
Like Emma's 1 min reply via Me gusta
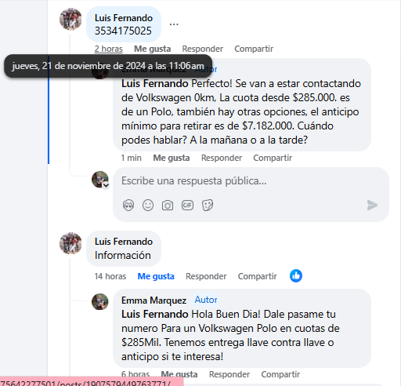coord(172,158)
